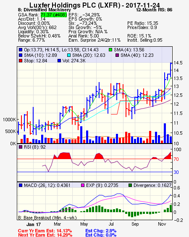Click 'SMA (4): 13.56' legend text

(129, 50)
